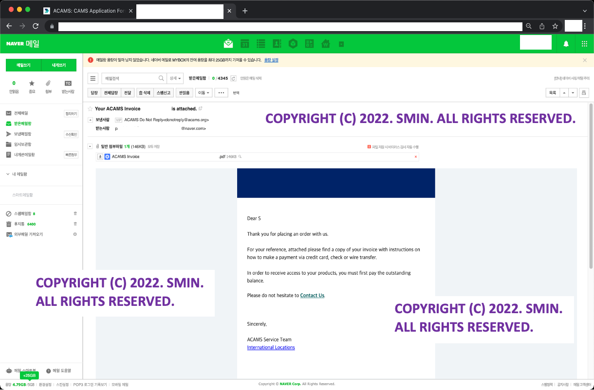
Task: Open the 내게쓴메일함 folder
Action: (24, 155)
